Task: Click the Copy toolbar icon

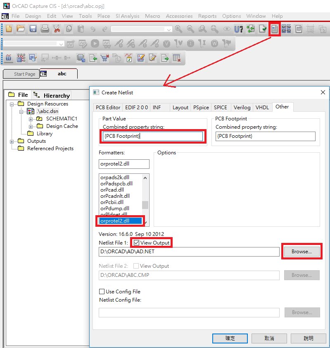Action: click(69, 29)
